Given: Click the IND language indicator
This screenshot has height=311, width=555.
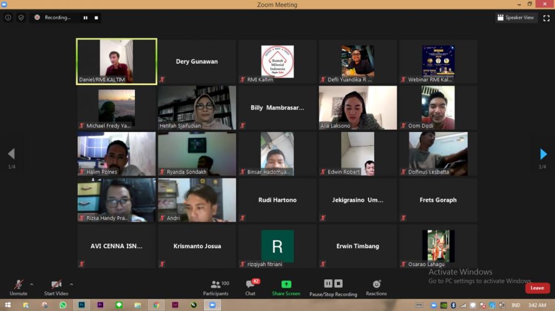Looking at the screenshot, I should (516, 305).
